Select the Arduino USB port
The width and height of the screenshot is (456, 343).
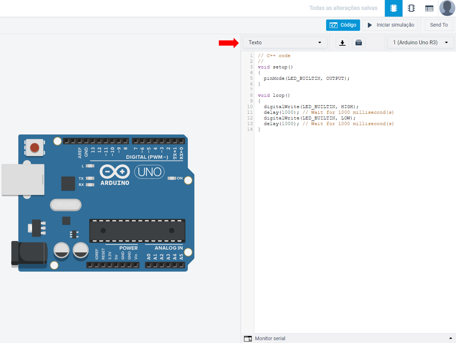click(x=23, y=180)
